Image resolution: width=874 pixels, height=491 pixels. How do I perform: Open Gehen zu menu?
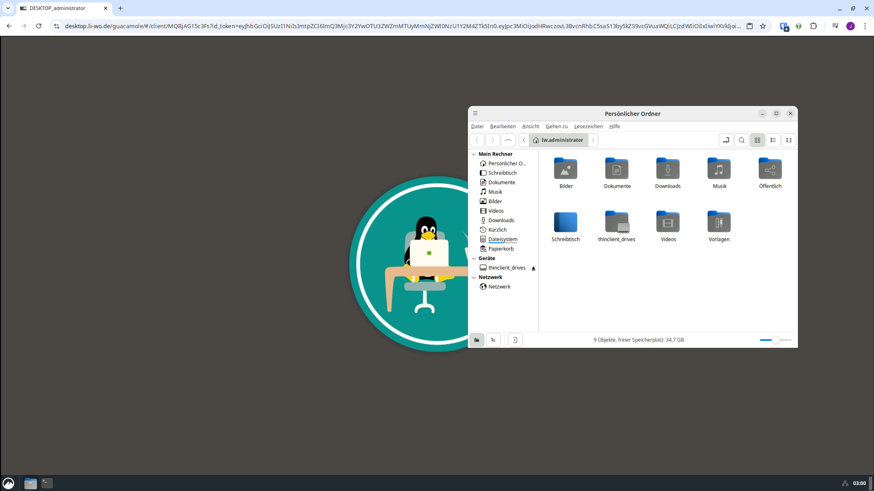[x=557, y=126]
